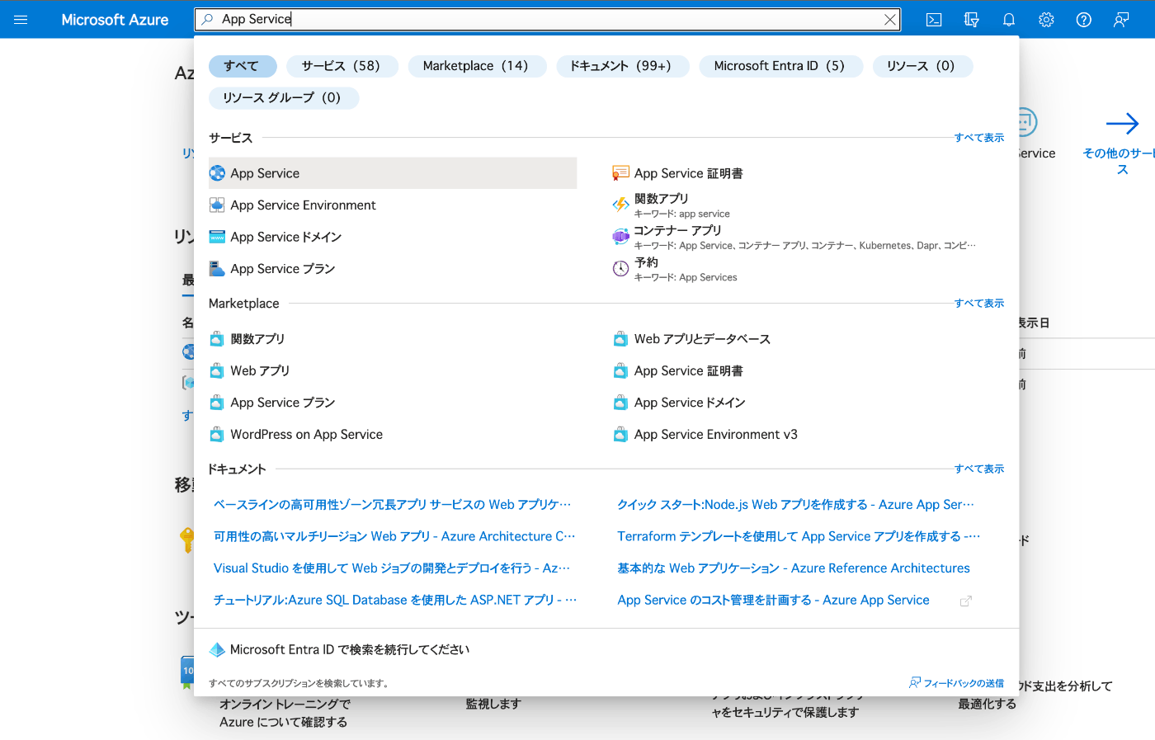Select the ドキュメント (99+) filter tab
This screenshot has height=740, width=1155.
[622, 66]
